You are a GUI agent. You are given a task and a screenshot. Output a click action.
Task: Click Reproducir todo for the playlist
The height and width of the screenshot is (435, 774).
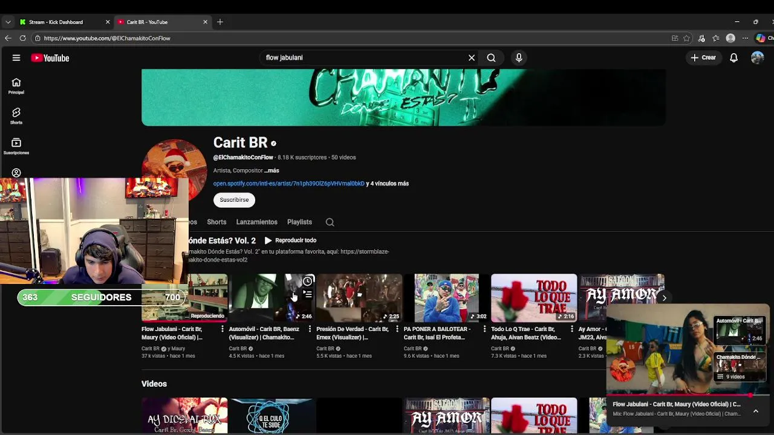pyautogui.click(x=290, y=240)
